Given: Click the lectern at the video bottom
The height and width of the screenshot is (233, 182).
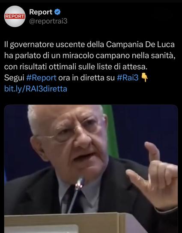Looking at the screenshot, I should click(74, 223).
